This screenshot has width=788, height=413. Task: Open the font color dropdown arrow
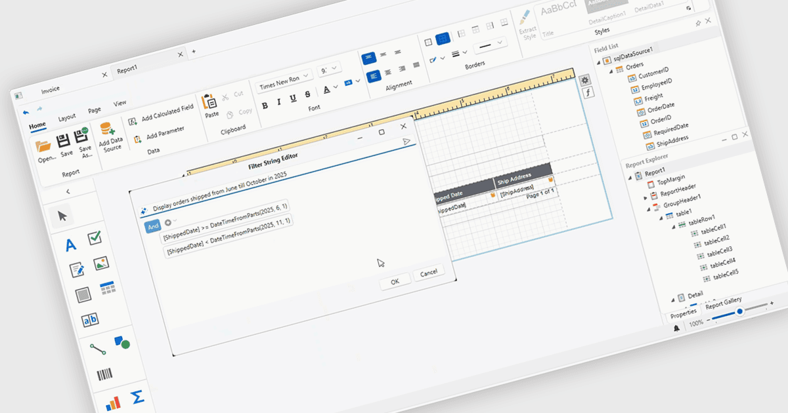coord(335,86)
